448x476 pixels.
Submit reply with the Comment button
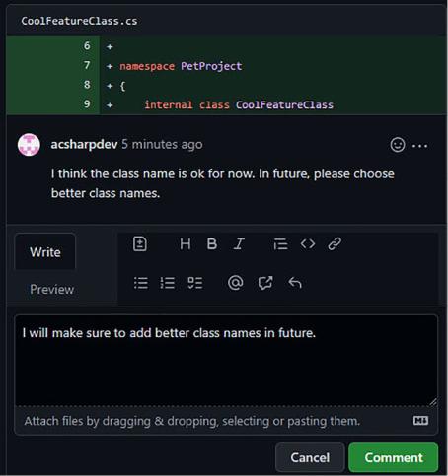[394, 457]
